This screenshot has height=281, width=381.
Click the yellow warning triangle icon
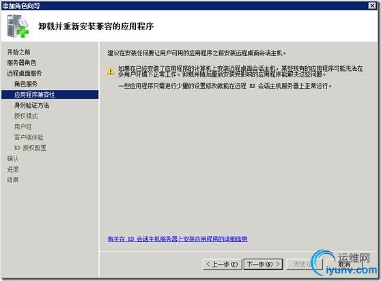click(x=111, y=72)
